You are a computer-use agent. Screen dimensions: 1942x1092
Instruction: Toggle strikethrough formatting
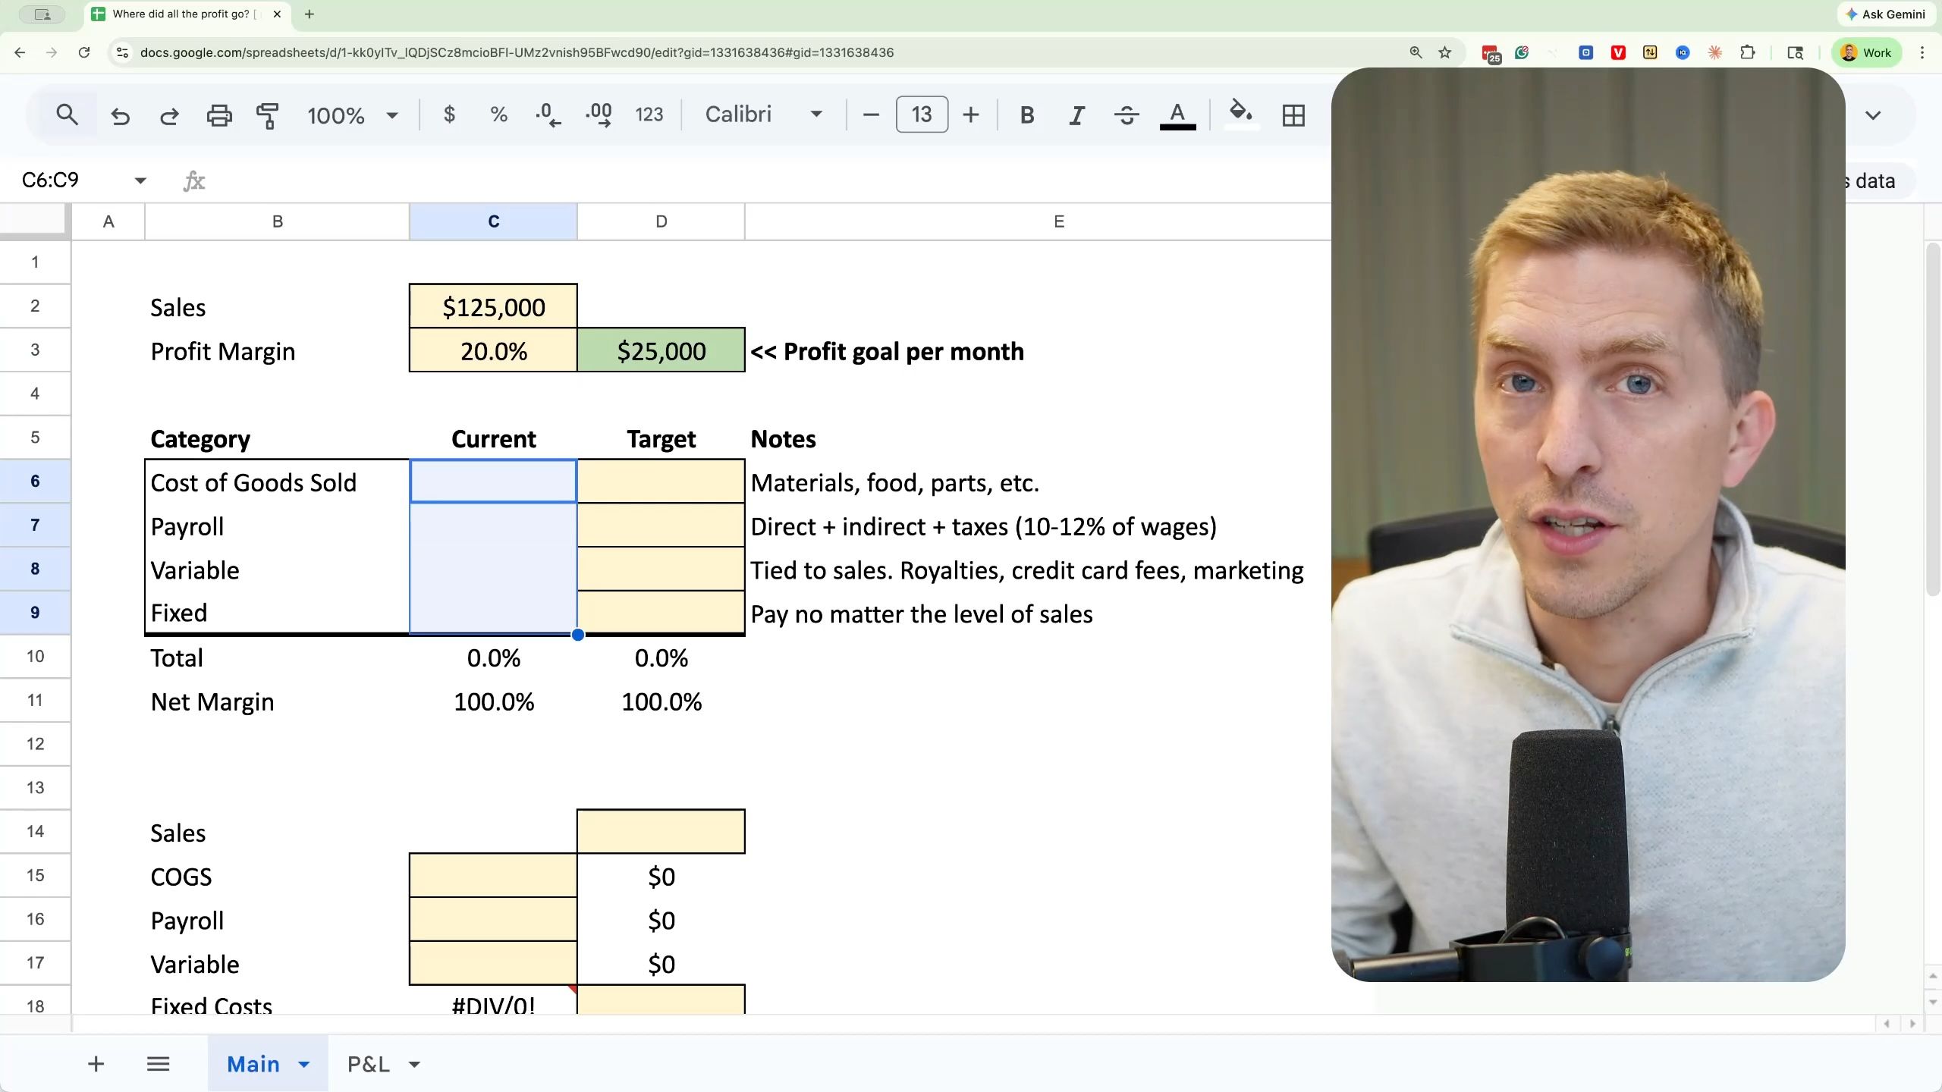tap(1127, 115)
